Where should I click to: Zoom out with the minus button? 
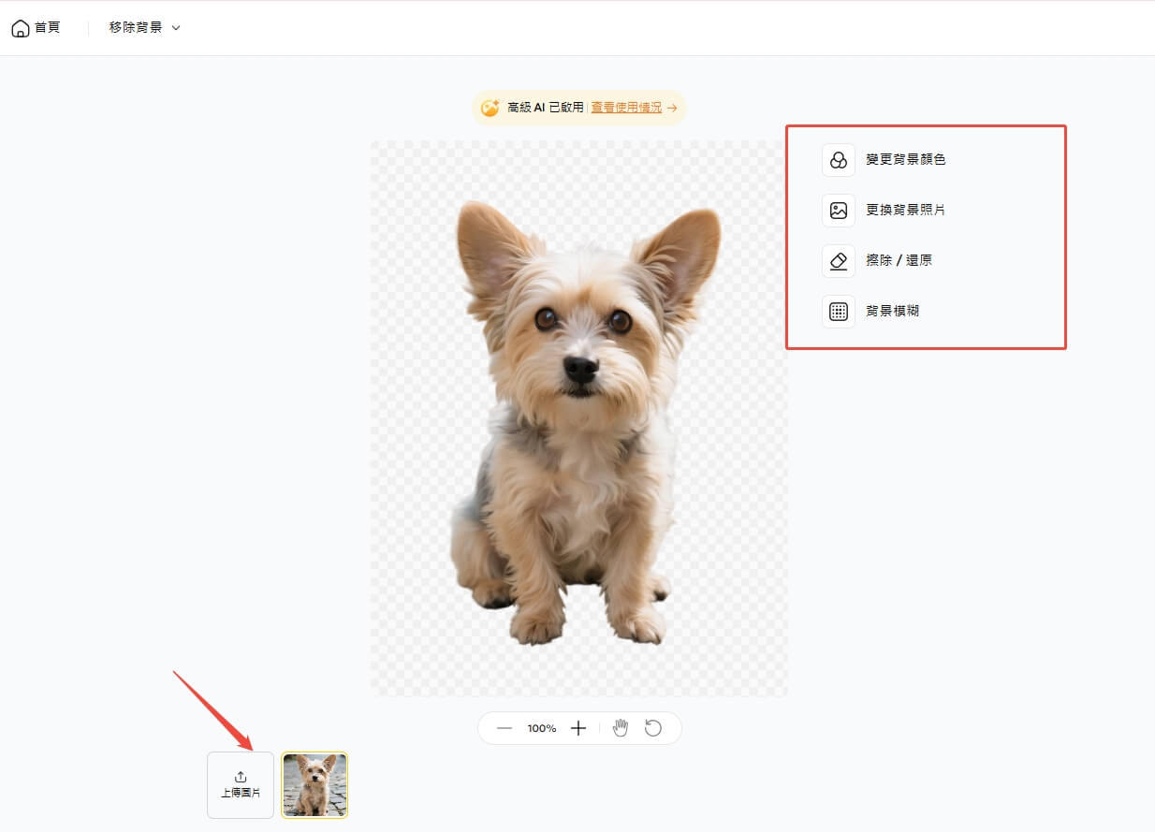click(x=504, y=728)
